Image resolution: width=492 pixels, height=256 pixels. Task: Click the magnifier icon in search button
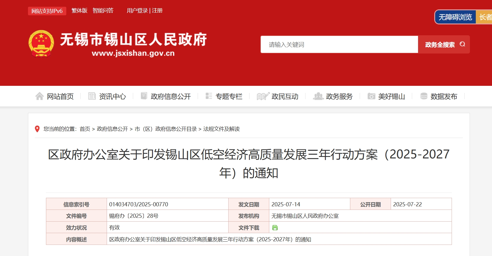[x=462, y=44]
